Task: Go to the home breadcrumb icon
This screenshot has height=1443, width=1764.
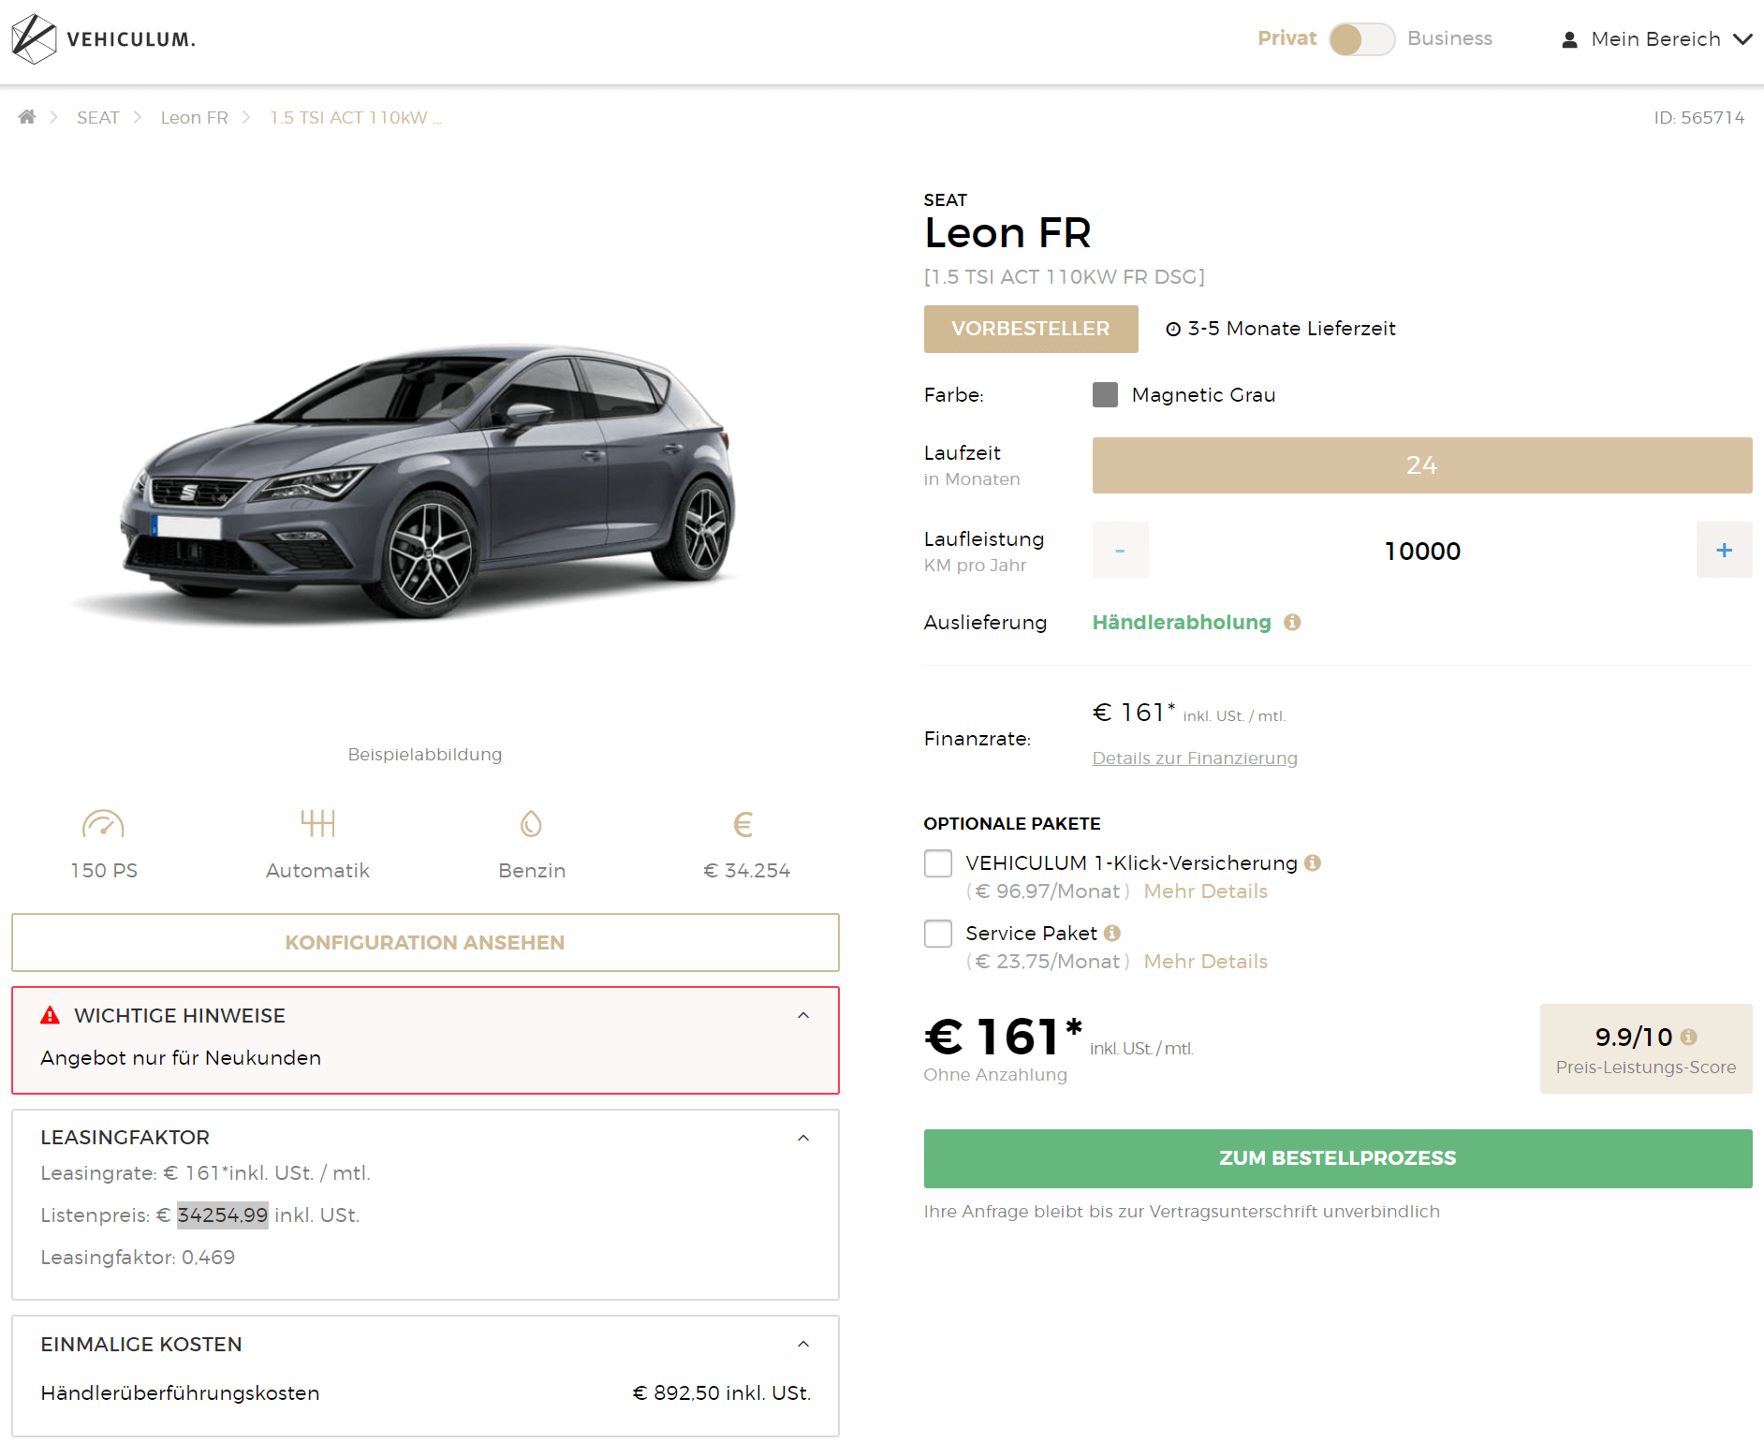Action: pyautogui.click(x=27, y=117)
